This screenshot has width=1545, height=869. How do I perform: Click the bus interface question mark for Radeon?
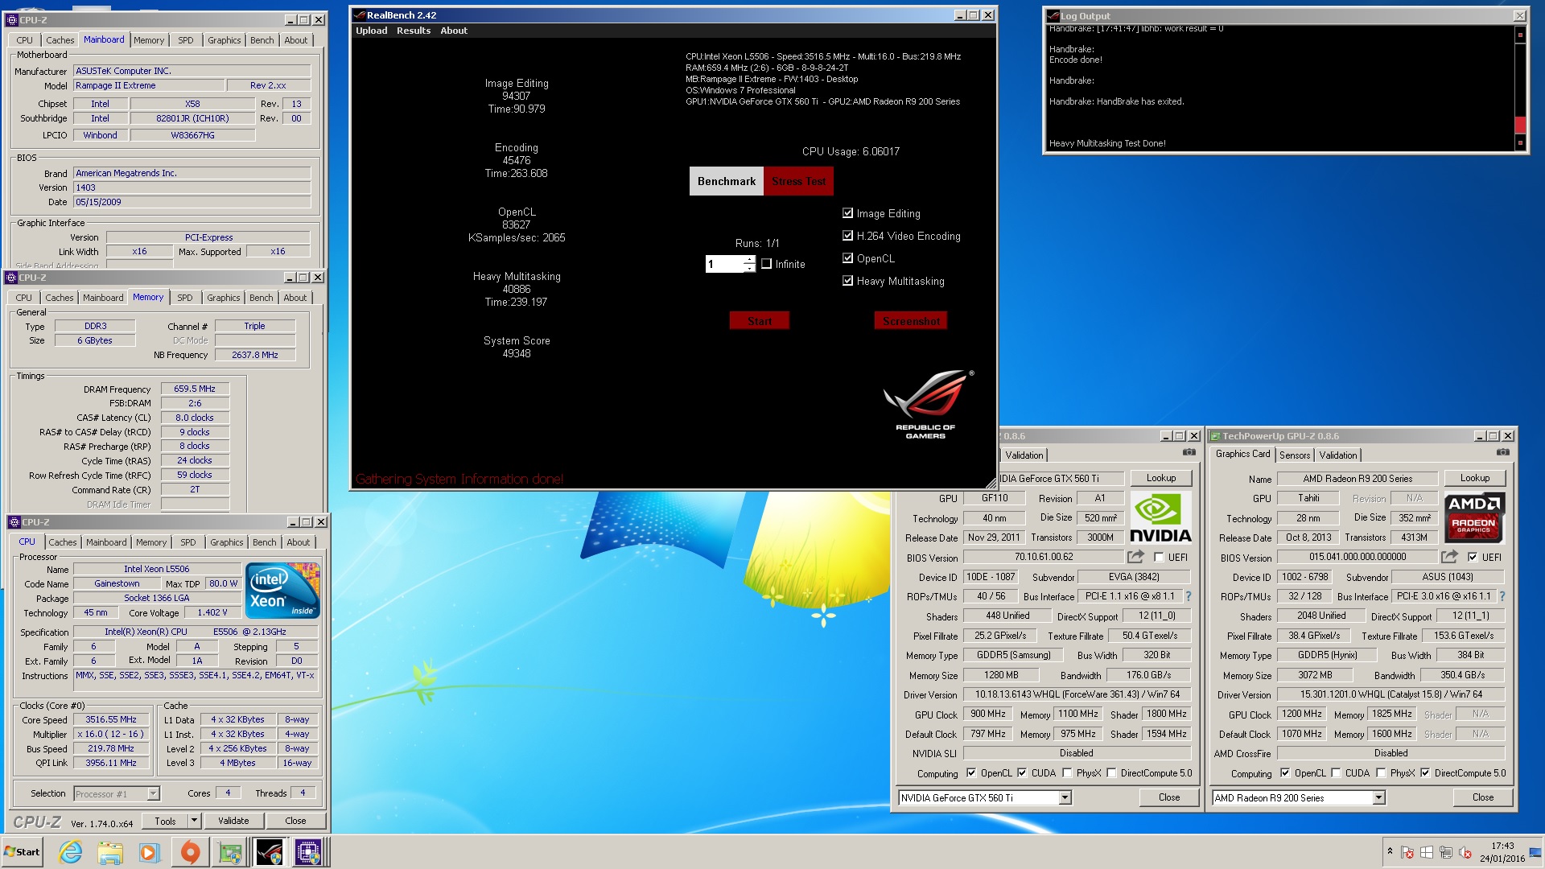(x=1502, y=596)
